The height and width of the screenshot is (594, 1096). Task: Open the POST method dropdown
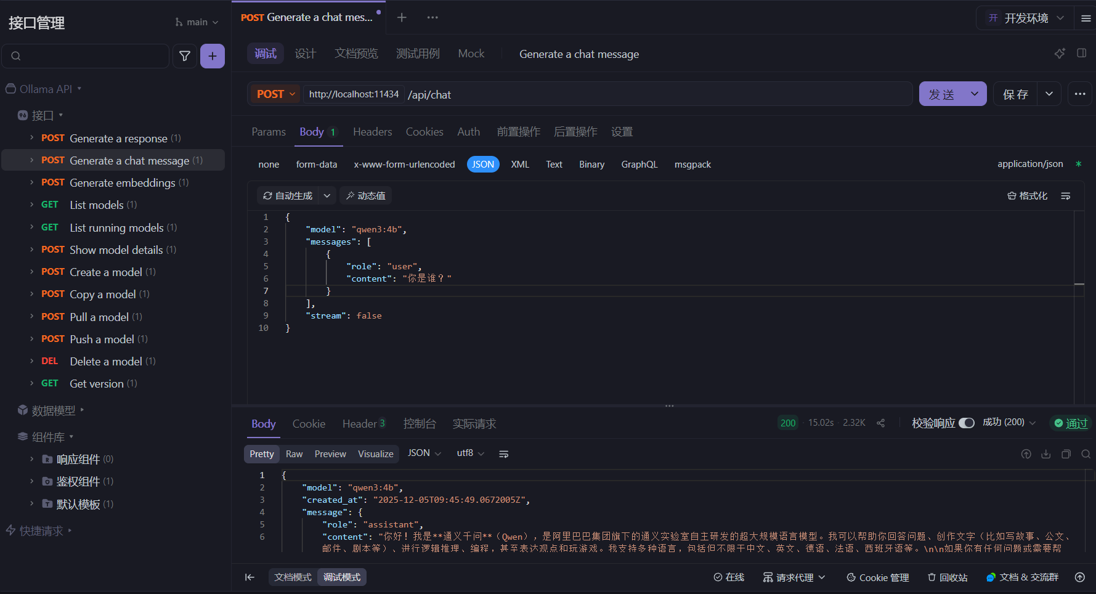[x=275, y=94]
